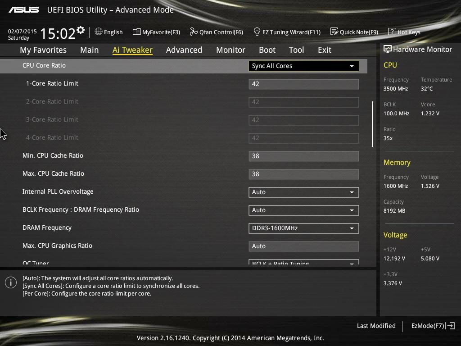This screenshot has height=346, width=461.
Task: Click the Hot Keys label
Action: [x=409, y=32]
